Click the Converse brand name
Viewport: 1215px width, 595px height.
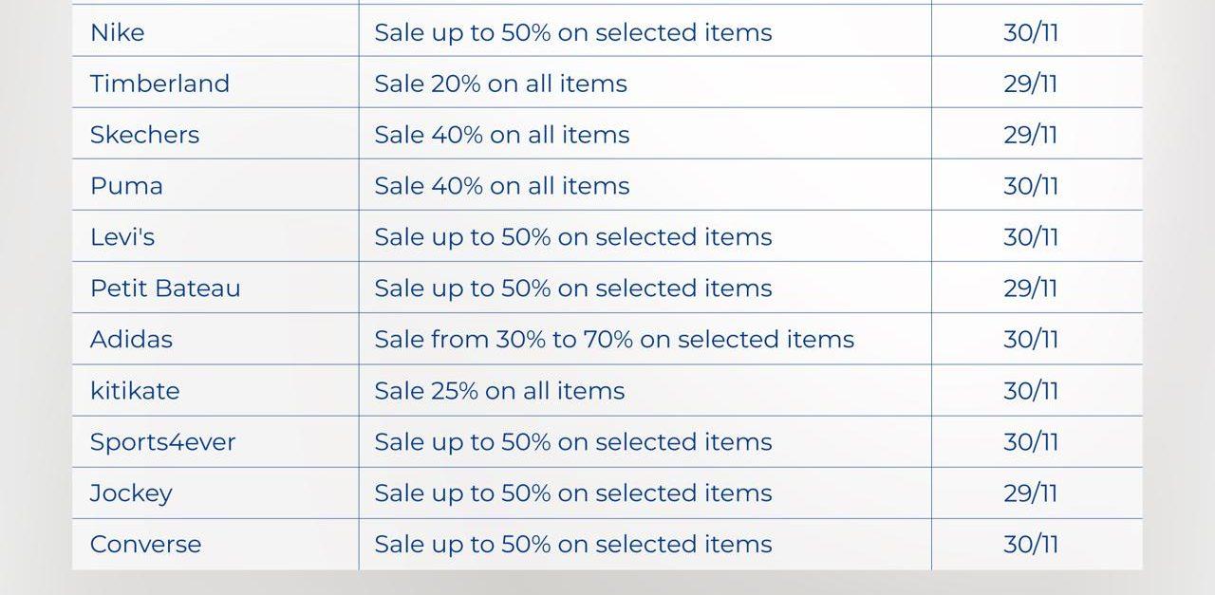click(x=145, y=545)
